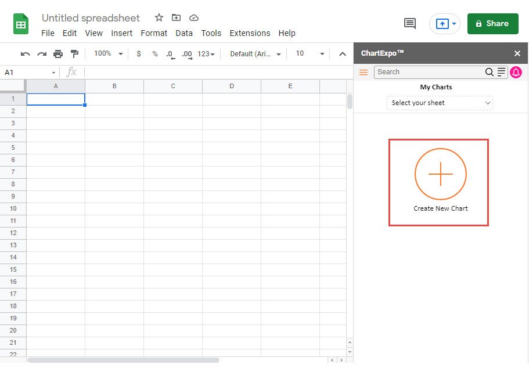
Task: Open the Move to folder icon
Action: 176,17
